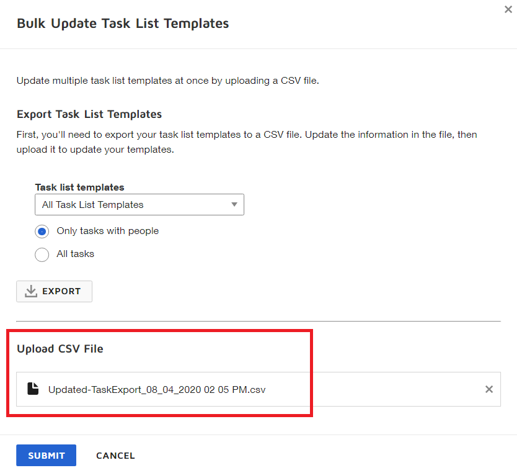
Task: Click the Updated-TaskExport CSV file name
Action: point(157,390)
